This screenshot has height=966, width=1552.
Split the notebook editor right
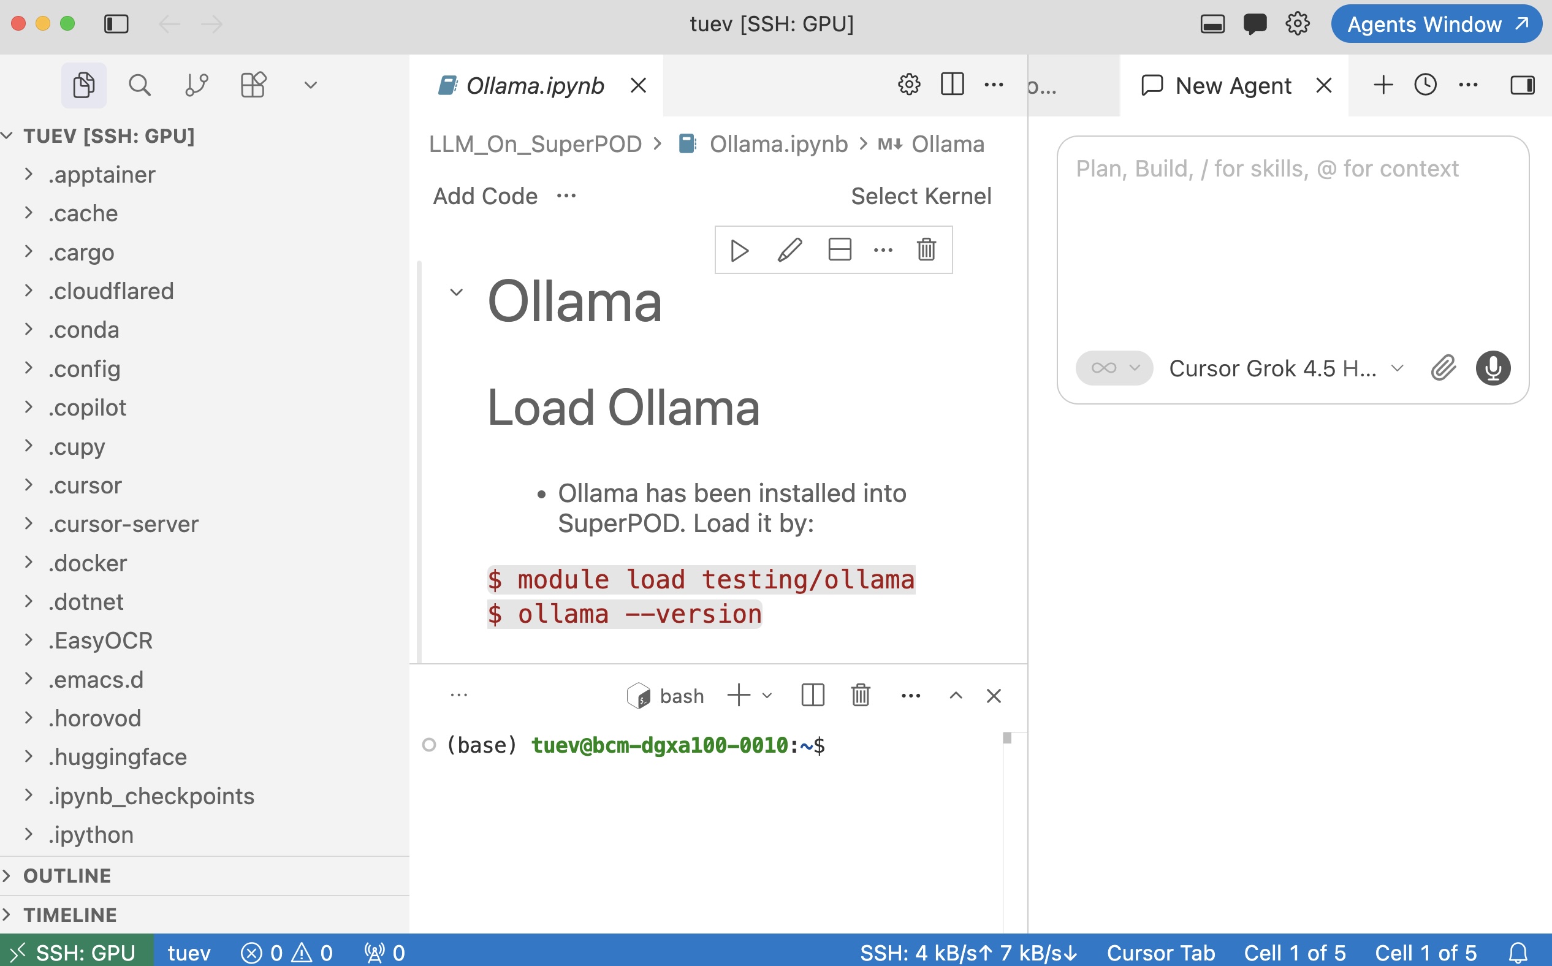pyautogui.click(x=952, y=85)
